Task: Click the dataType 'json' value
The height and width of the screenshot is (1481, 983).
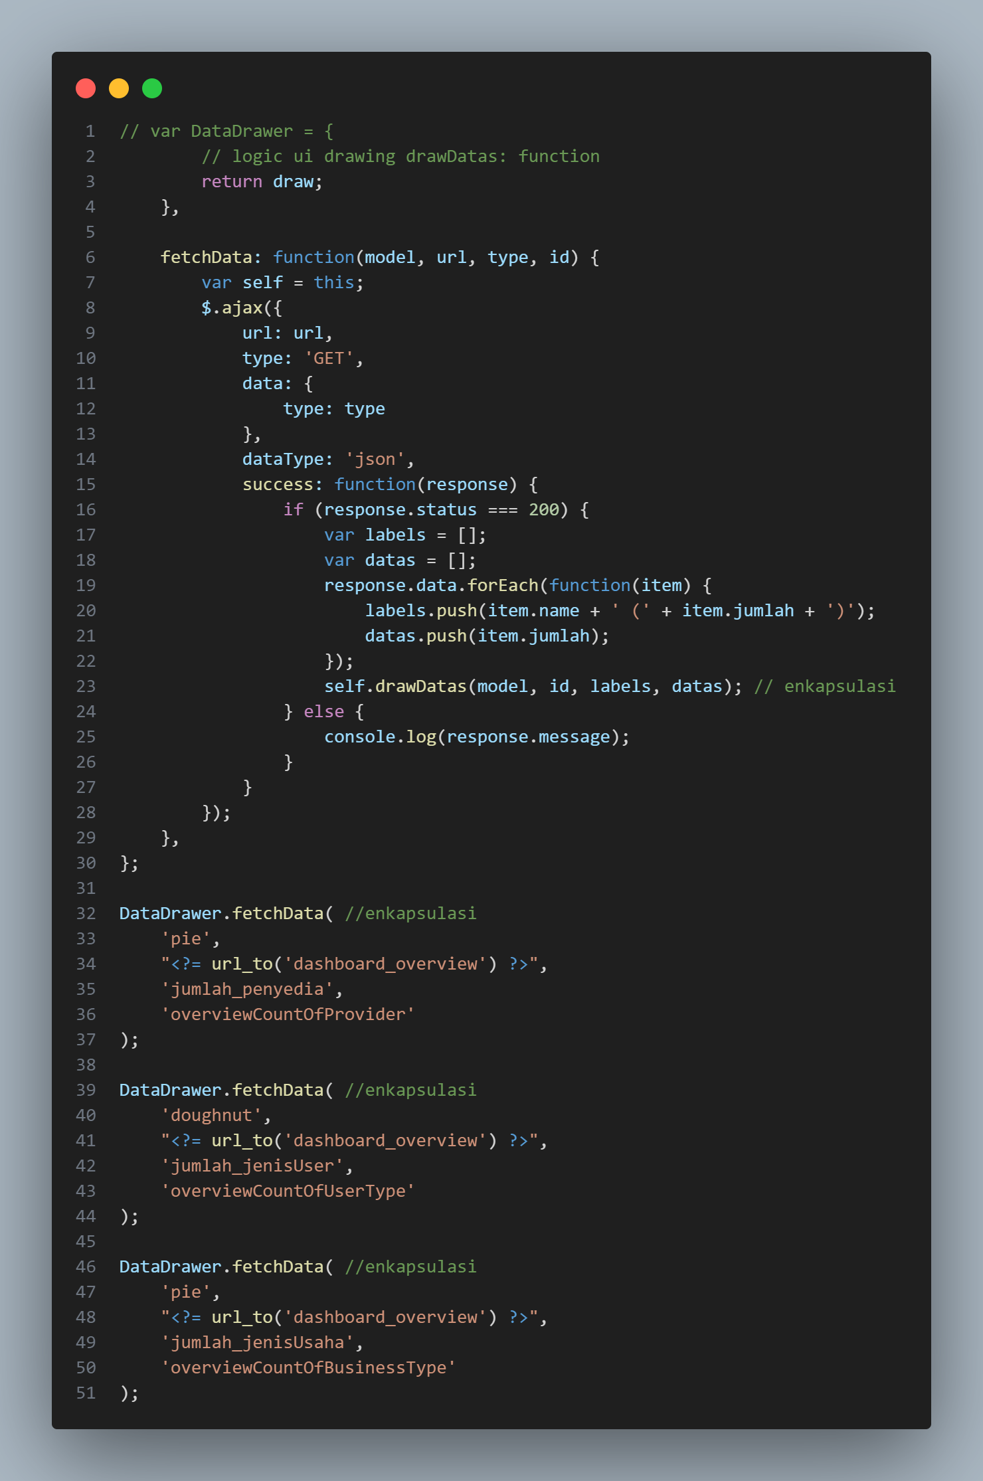Action: click(x=375, y=460)
